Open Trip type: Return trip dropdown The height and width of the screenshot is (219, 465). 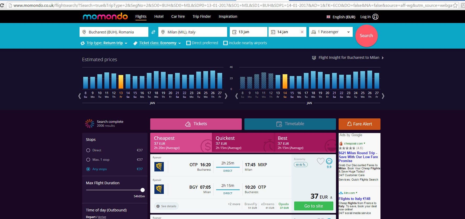pos(104,43)
